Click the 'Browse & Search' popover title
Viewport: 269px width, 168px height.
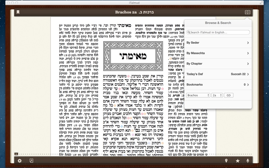218,23
